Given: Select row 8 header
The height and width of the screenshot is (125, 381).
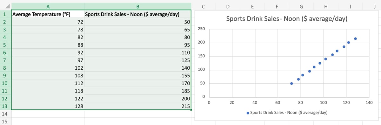Looking at the screenshot, I should pos(5,68).
